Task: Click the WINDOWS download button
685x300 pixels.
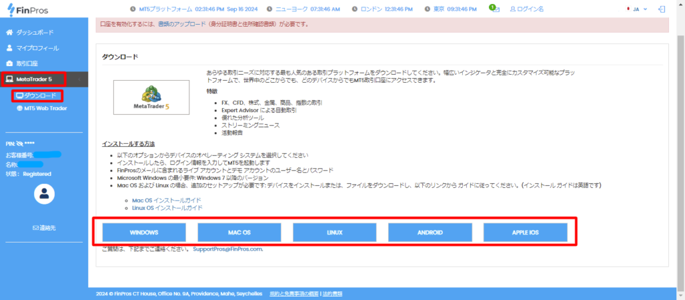Action: tap(144, 232)
